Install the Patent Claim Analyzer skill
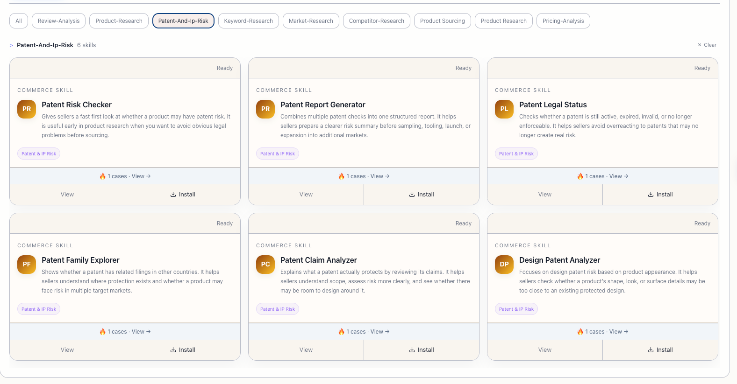This screenshot has height=384, width=737. [x=422, y=350]
